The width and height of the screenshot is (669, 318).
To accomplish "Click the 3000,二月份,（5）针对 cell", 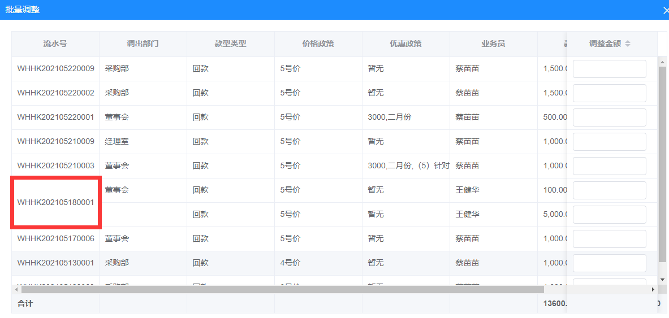I will pos(408,166).
